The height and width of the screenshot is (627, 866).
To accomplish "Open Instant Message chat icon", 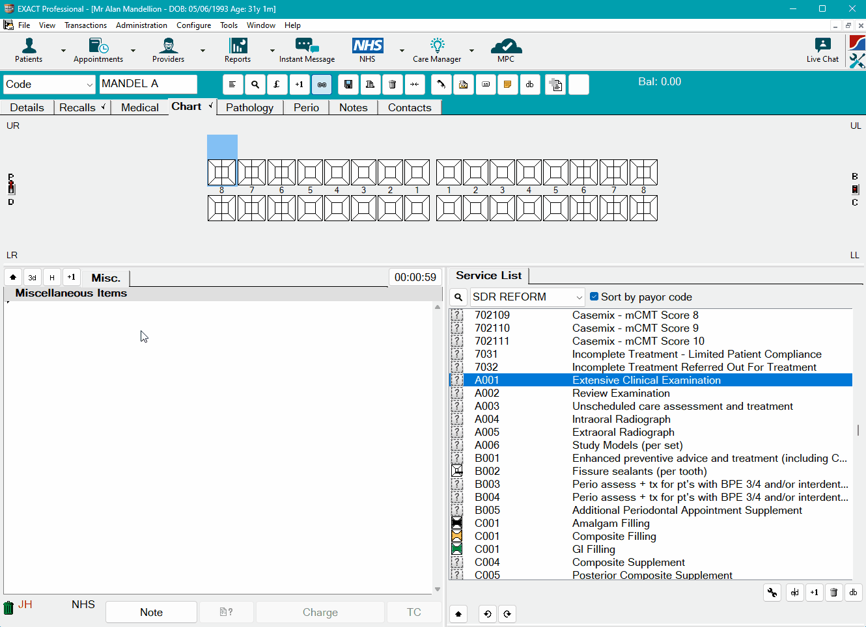I will 307,46.
